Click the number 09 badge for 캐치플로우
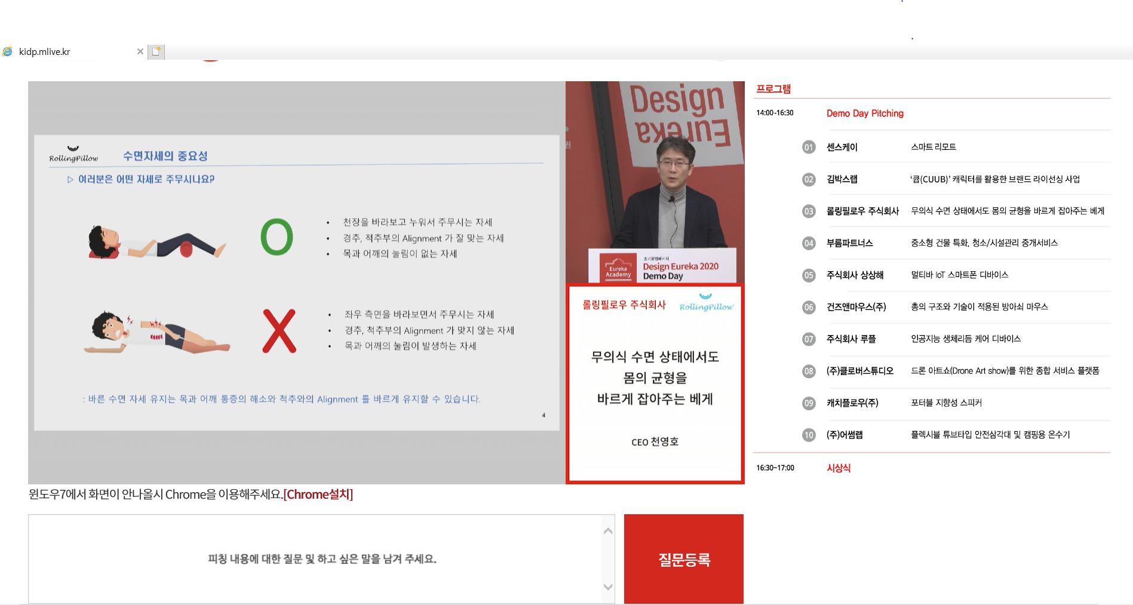Screen dimensions: 1133x605 [x=809, y=403]
